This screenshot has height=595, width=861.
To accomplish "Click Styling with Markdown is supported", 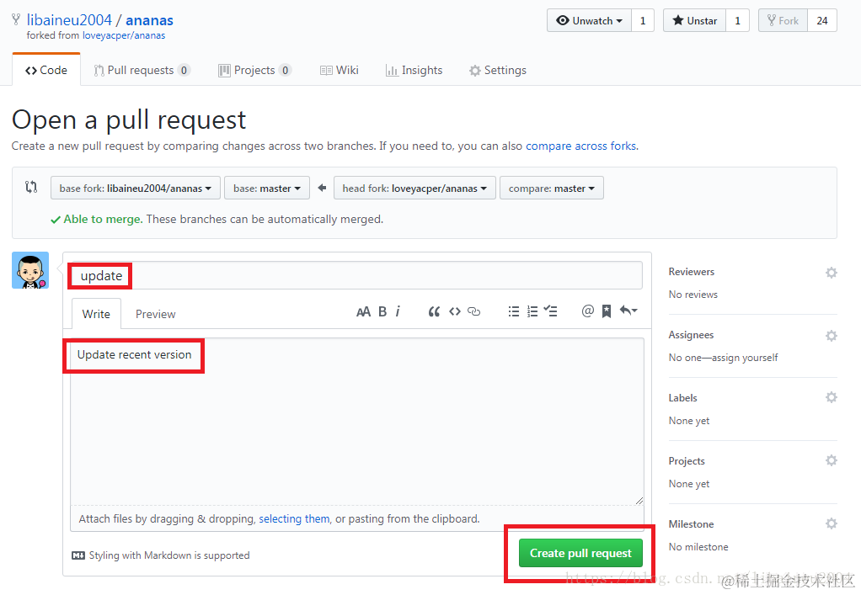I will 169,555.
